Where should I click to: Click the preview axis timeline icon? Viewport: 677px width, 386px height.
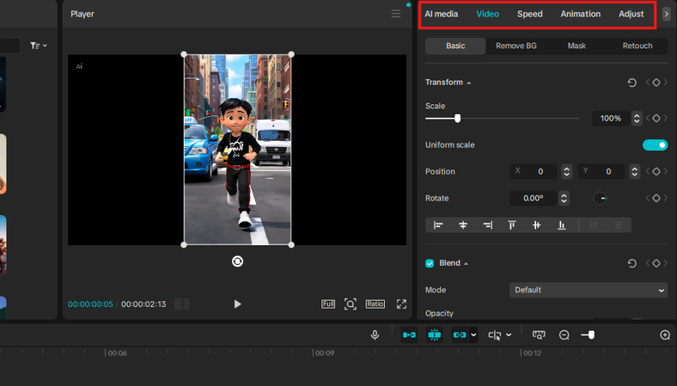click(539, 334)
